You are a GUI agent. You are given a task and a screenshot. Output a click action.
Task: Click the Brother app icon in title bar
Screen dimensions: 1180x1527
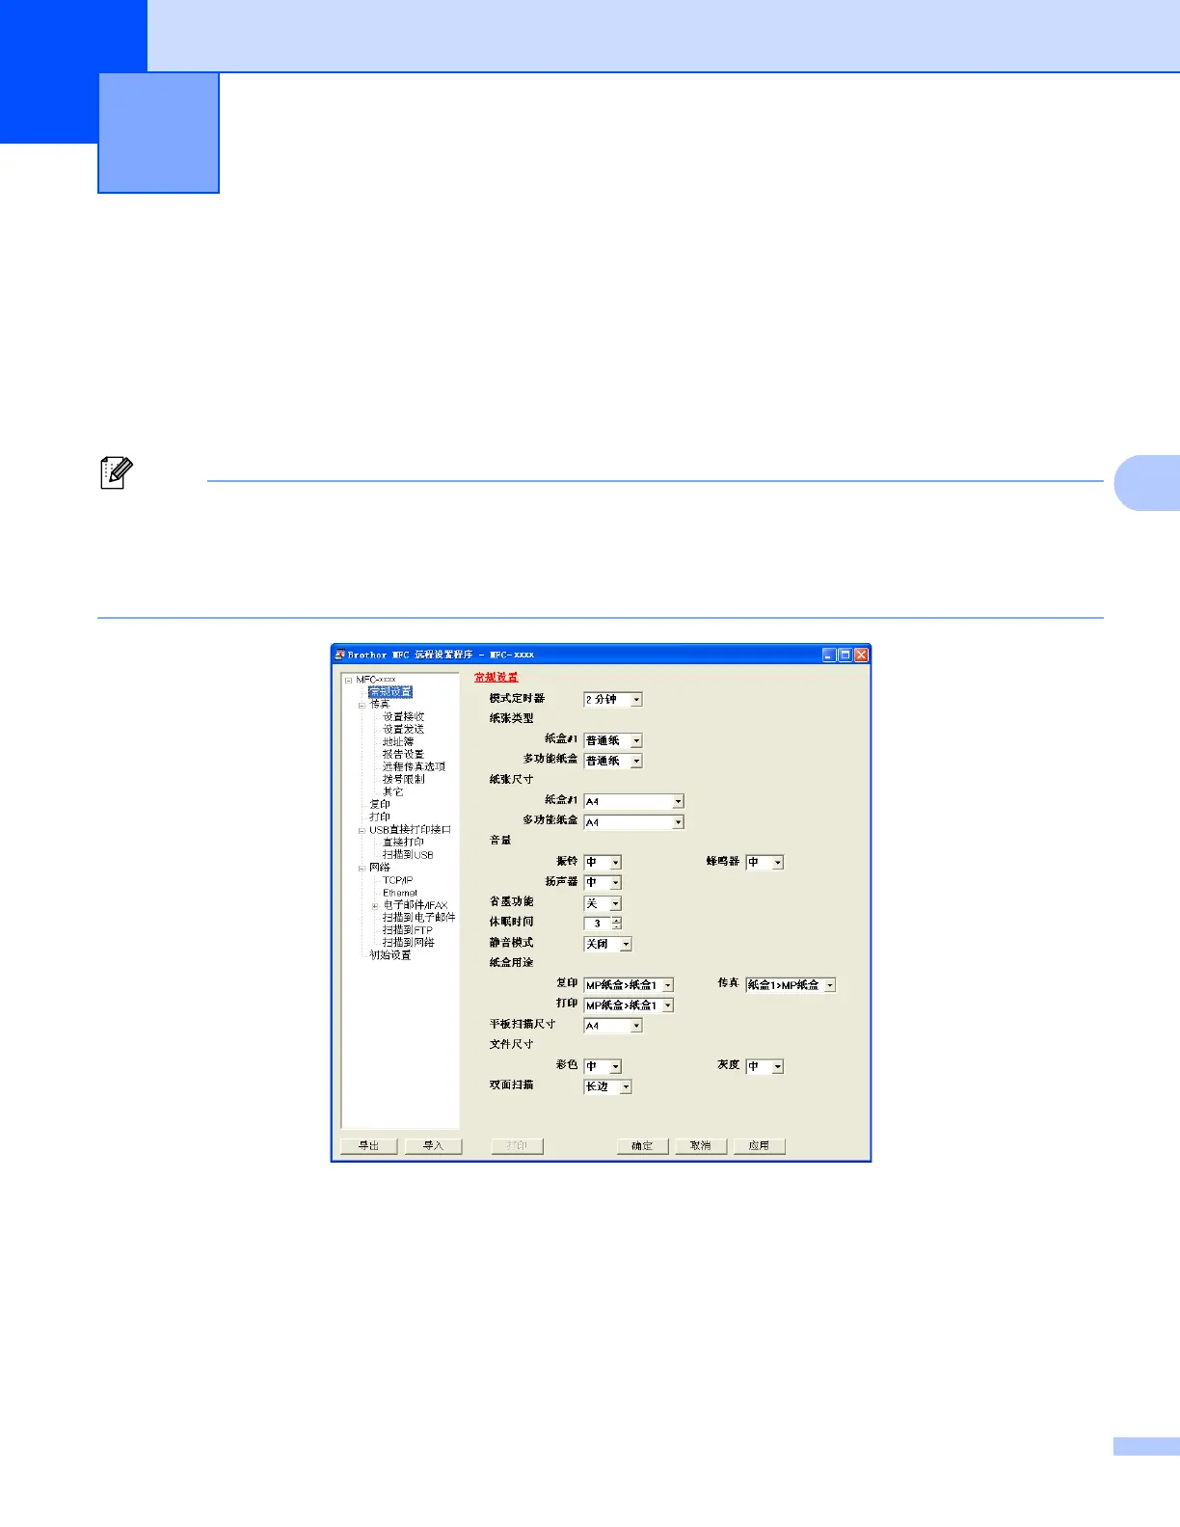click(x=339, y=655)
